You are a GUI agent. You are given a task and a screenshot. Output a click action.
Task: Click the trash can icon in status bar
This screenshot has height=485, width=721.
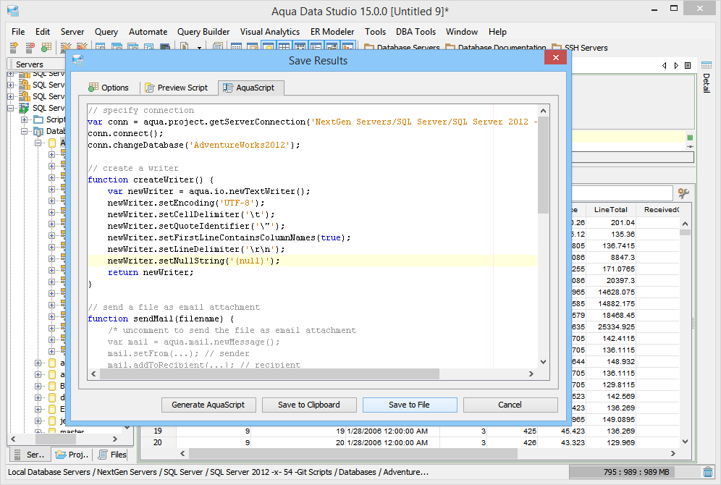point(708,472)
